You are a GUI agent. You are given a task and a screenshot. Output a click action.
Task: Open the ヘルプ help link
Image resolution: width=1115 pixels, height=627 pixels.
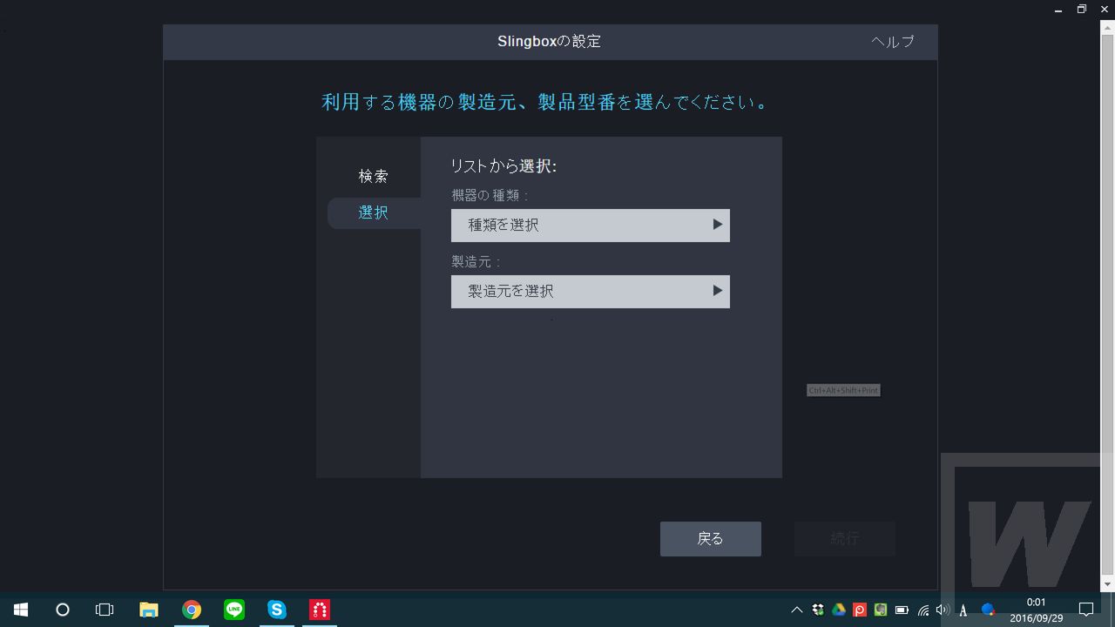893,42
